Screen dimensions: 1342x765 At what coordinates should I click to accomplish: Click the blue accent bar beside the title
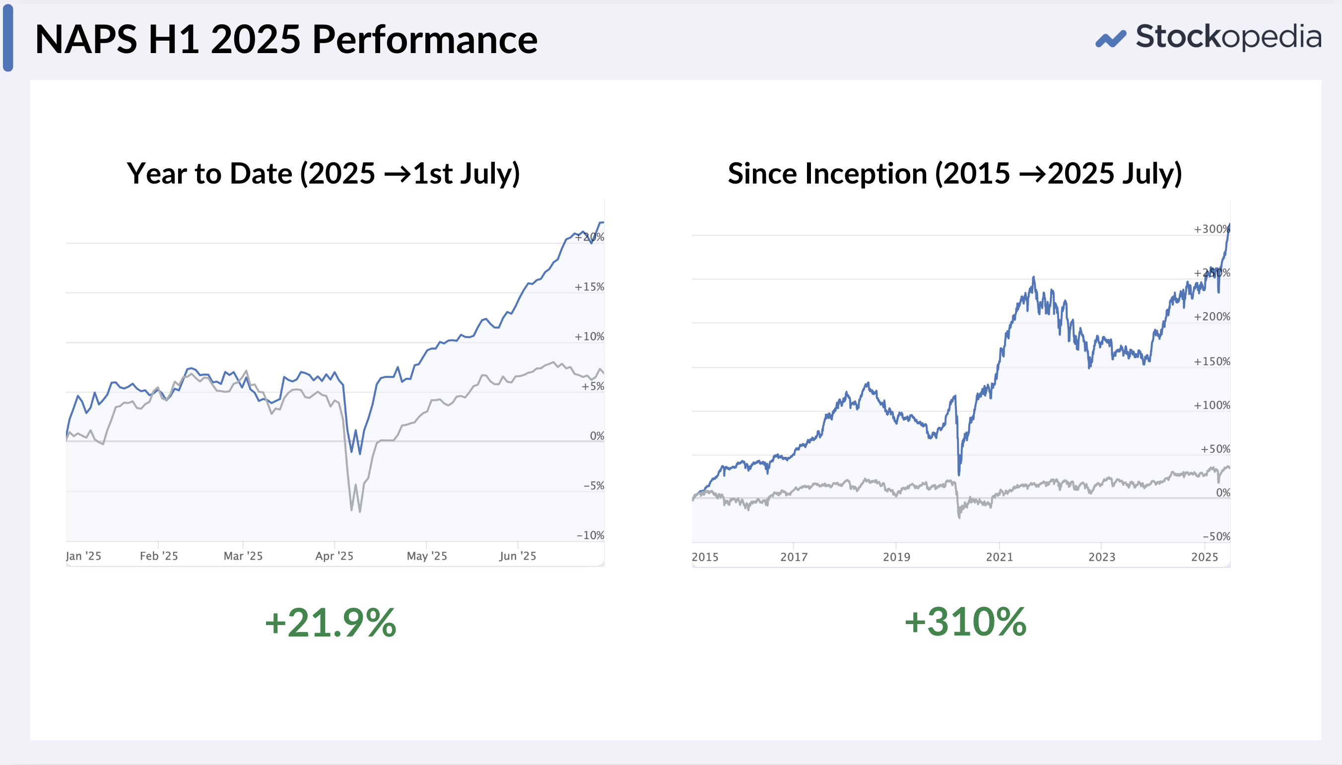(8, 38)
